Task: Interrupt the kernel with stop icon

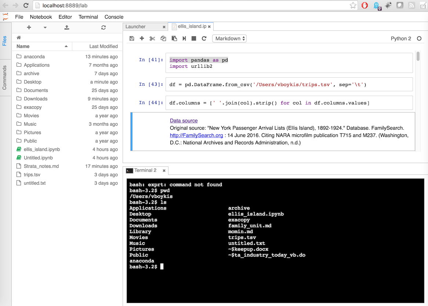Action: [194, 38]
